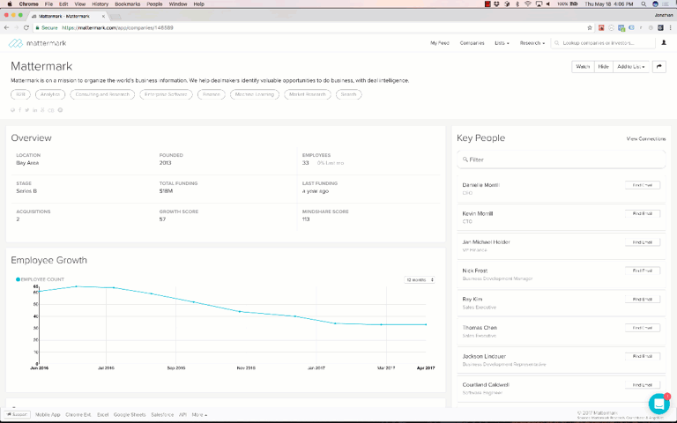Reload the page in Chrome

26,27
